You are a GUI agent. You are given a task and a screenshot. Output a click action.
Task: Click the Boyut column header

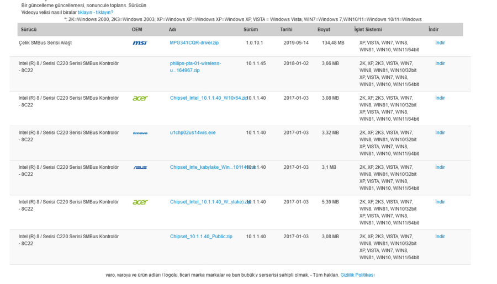click(324, 29)
